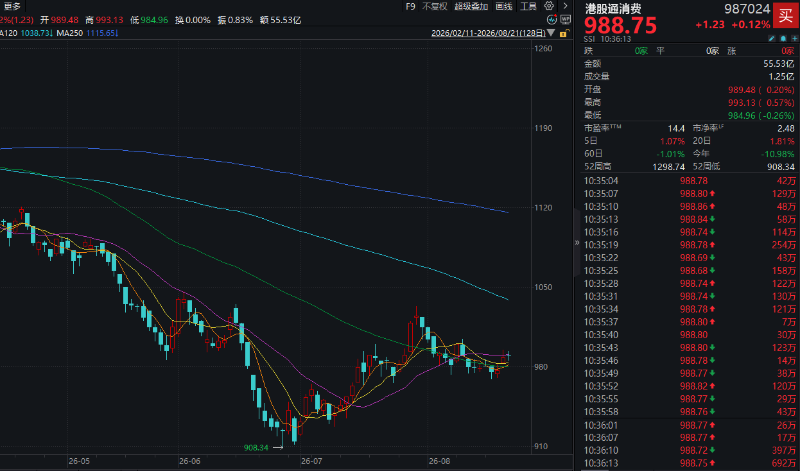800x471 pixels.
Task: Click the 52周低 908.34 value
Action: [780, 166]
